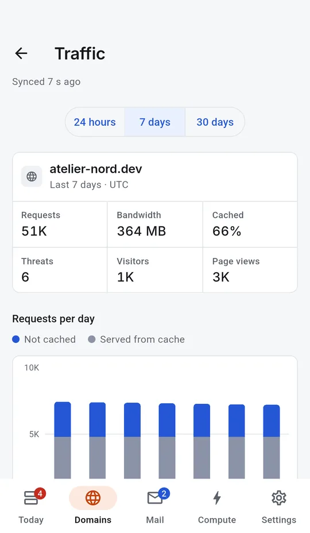This screenshot has width=310, height=533.
Task: Click the Served from cache legend dot
Action: click(92, 339)
